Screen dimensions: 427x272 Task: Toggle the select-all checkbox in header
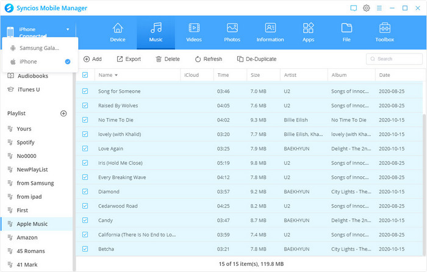(x=85, y=75)
